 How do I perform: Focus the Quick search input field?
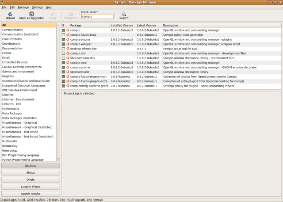coord(97,16)
